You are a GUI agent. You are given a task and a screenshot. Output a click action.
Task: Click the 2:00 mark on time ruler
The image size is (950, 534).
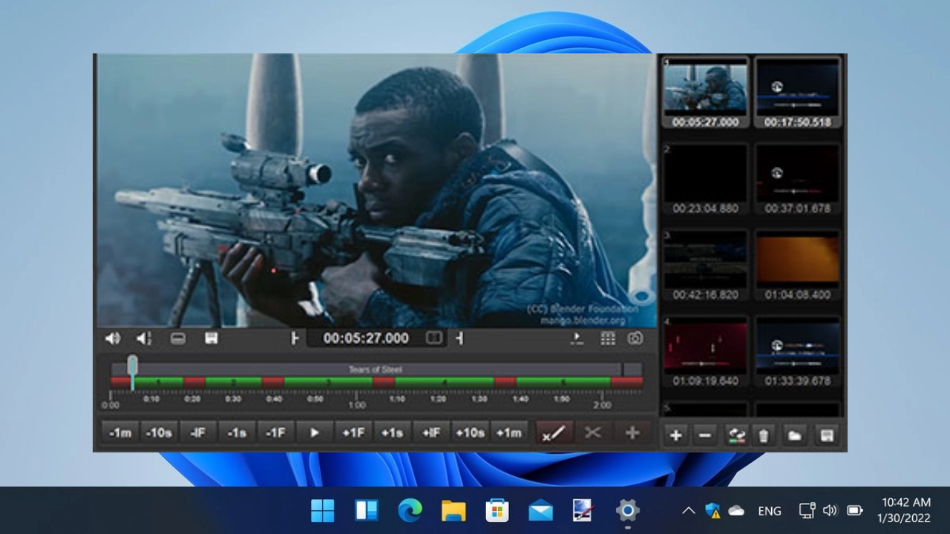tap(602, 405)
